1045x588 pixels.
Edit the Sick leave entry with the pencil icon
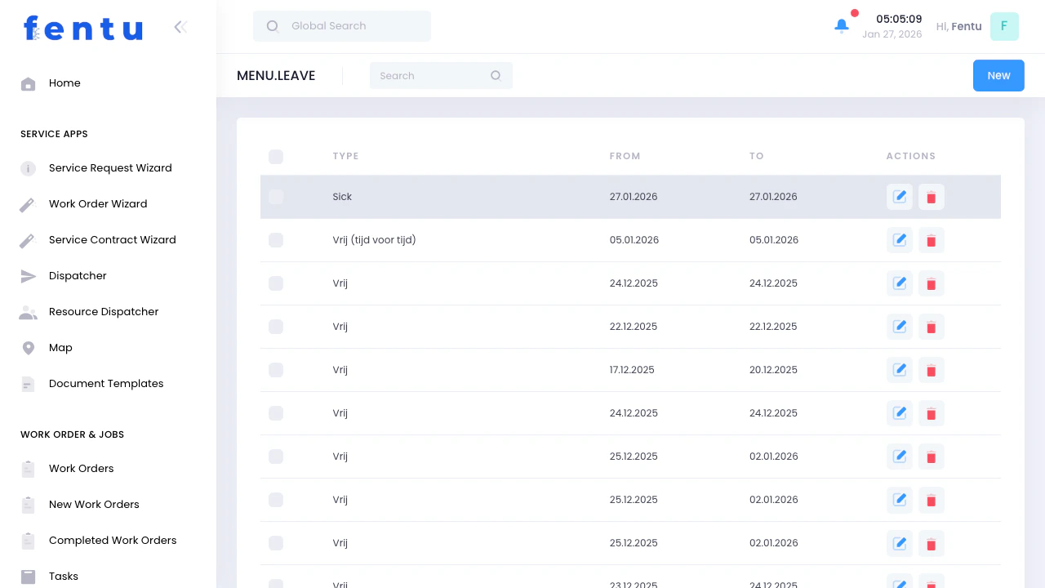899,197
